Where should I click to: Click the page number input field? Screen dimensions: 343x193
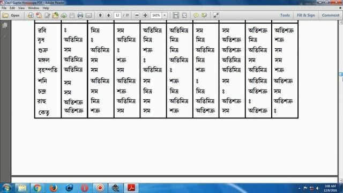point(117,16)
